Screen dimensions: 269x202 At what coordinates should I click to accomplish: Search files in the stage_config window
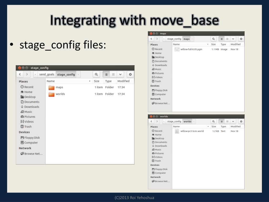[x=96, y=74]
